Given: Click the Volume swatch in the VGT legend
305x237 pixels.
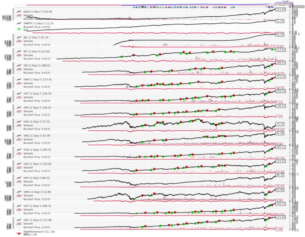Looking at the screenshot, I should pyautogui.click(x=19, y=210).
